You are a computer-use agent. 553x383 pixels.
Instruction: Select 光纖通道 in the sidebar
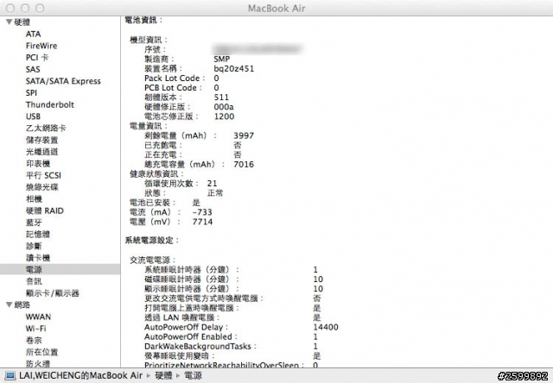click(41, 152)
